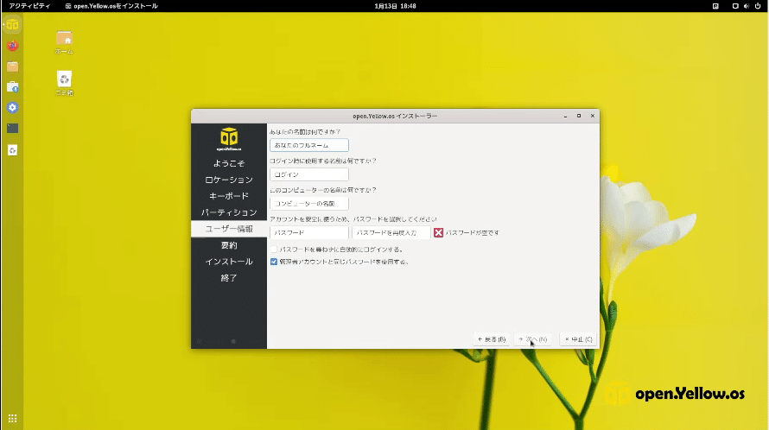
Task: Focus the full name input field
Action: (309, 145)
